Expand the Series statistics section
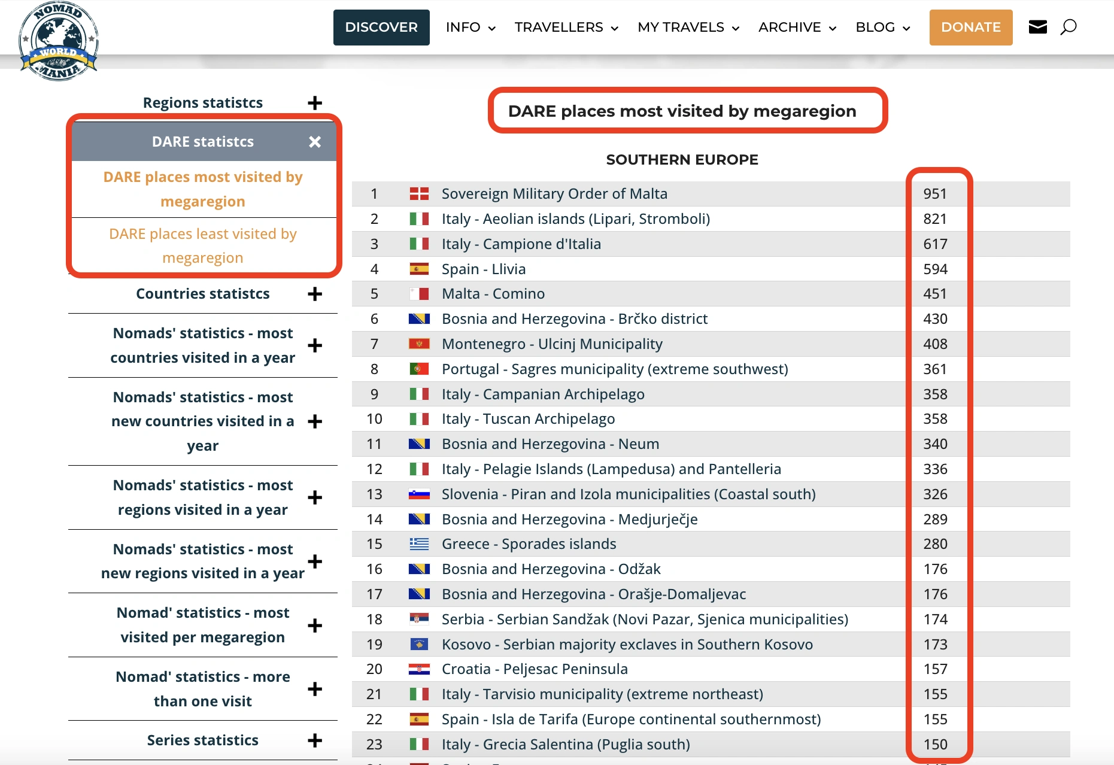 coord(315,740)
